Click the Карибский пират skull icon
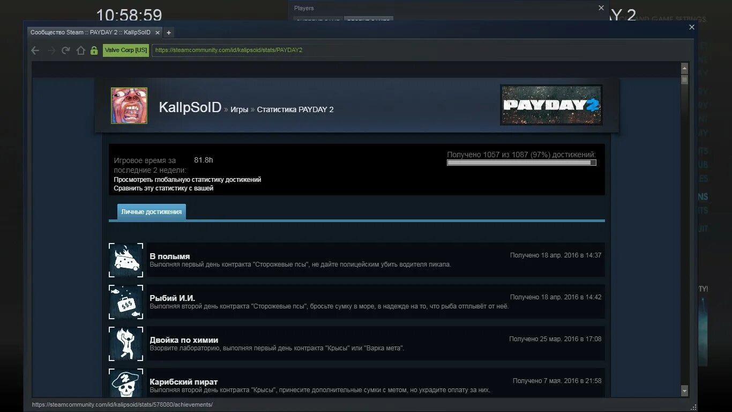Viewport: 732px width, 412px height. (126, 383)
